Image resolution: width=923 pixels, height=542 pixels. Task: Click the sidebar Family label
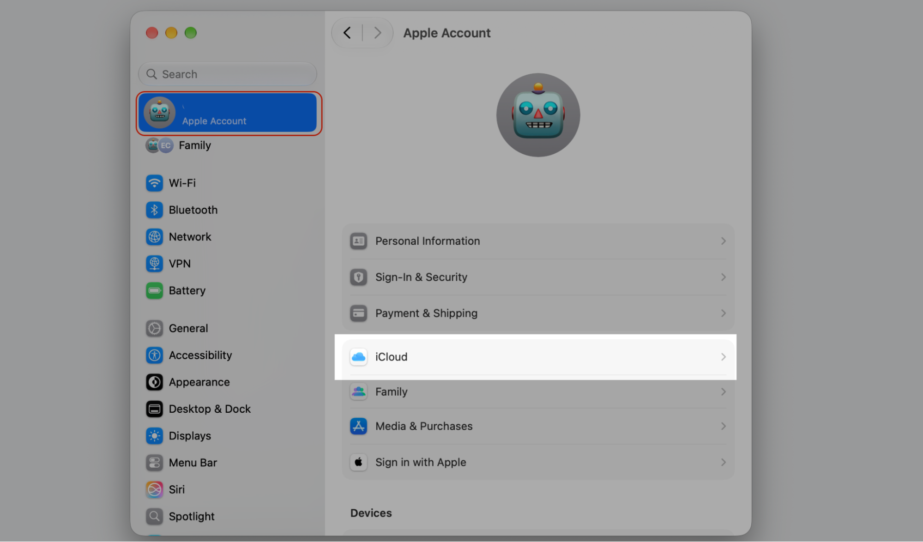click(x=195, y=145)
